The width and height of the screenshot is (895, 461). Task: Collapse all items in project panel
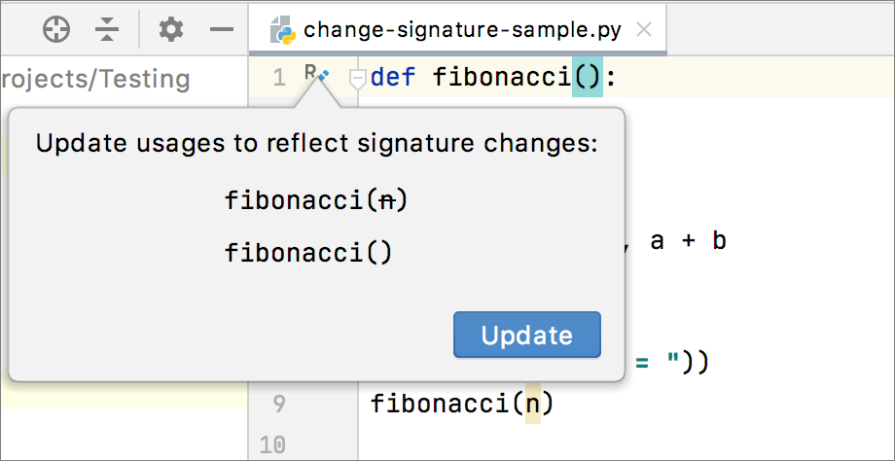tap(106, 30)
